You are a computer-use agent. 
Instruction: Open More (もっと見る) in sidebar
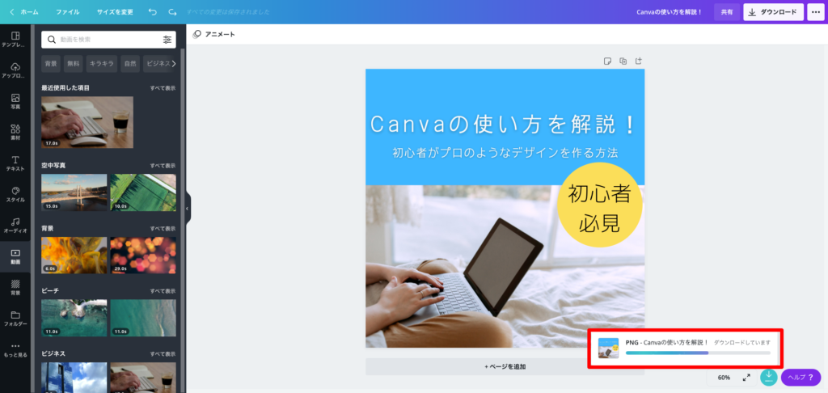(15, 349)
